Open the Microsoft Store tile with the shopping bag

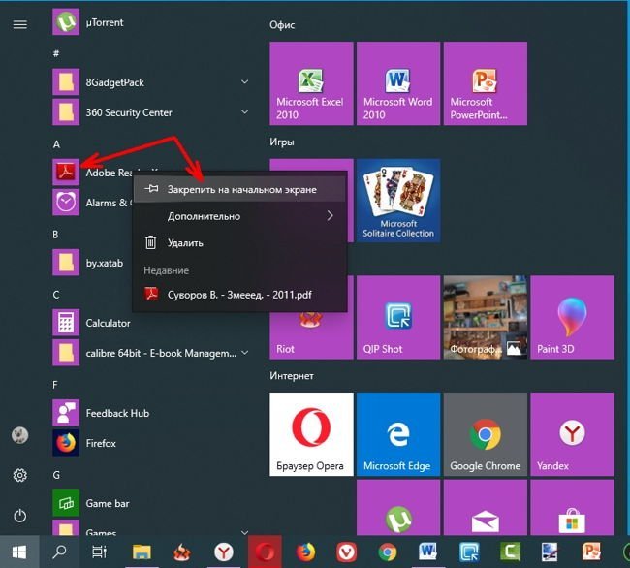[x=572, y=507]
